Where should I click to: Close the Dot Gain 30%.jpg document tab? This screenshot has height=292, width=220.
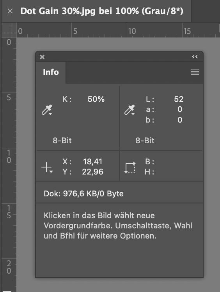[x=10, y=11]
